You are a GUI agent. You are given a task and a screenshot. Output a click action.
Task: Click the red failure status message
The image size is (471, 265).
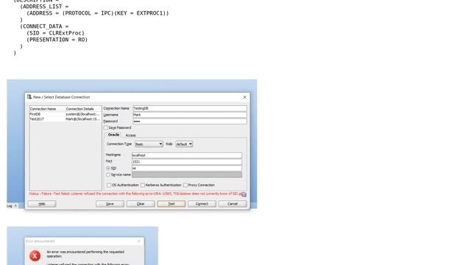pos(135,194)
